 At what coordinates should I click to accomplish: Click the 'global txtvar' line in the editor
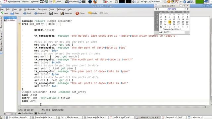point(44,30)
